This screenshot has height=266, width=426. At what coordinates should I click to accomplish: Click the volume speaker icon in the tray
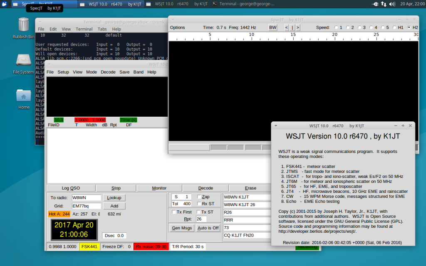392,4
